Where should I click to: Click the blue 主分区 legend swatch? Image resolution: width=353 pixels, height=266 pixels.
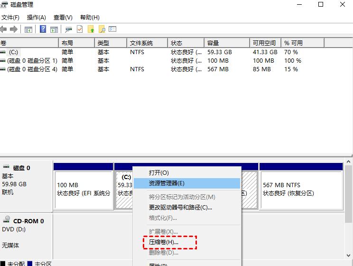[x=30, y=264]
